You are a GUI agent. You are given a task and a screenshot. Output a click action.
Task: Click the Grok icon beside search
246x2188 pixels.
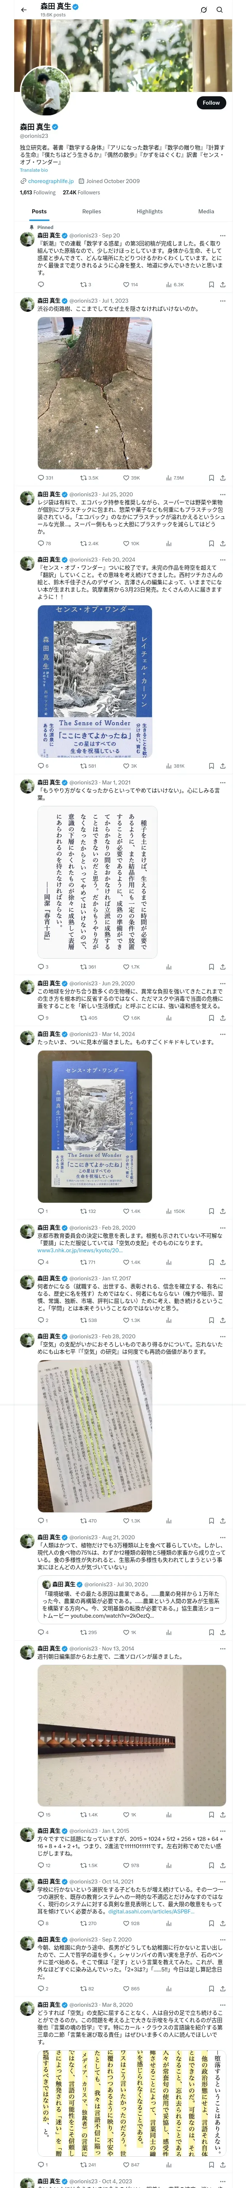pos(204,9)
